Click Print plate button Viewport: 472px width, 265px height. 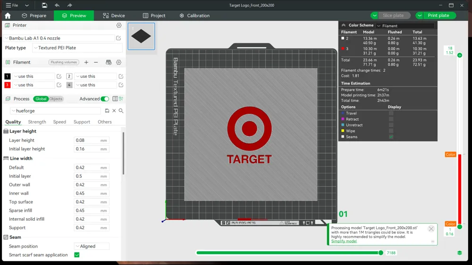point(439,16)
